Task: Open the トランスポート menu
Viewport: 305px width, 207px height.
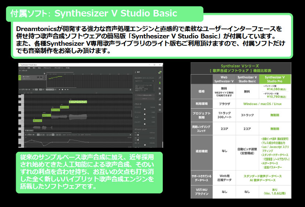Action: pos(59,68)
